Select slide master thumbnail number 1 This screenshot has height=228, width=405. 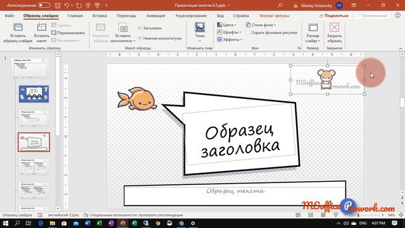30,68
